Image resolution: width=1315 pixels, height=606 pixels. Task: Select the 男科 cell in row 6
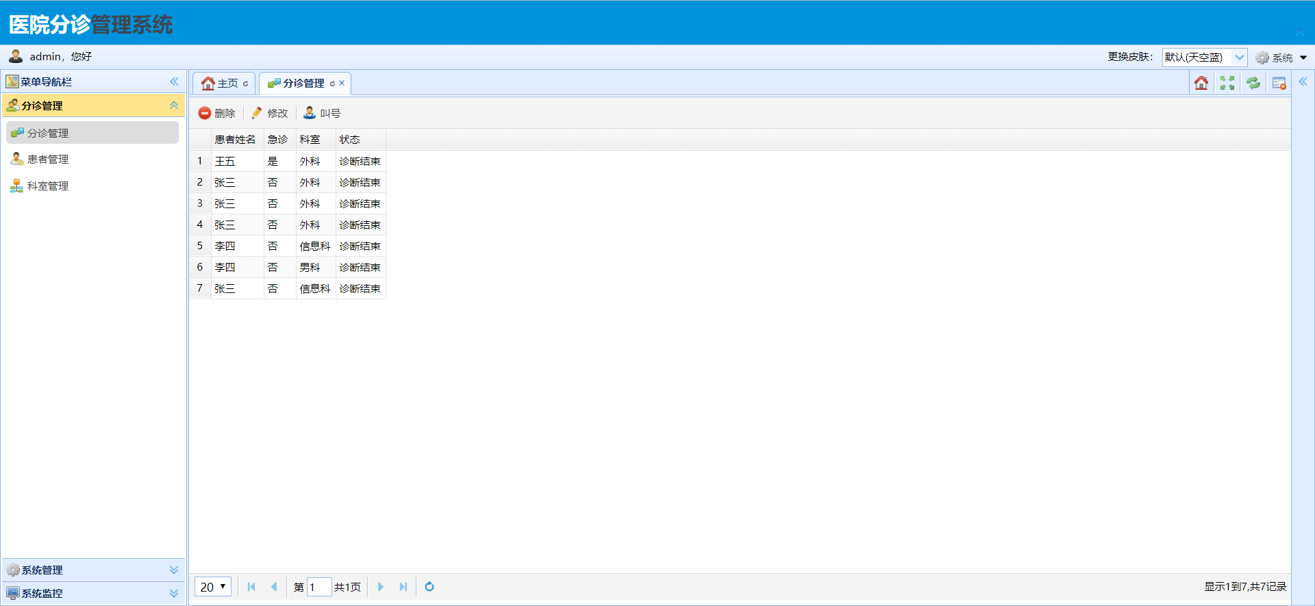(316, 268)
